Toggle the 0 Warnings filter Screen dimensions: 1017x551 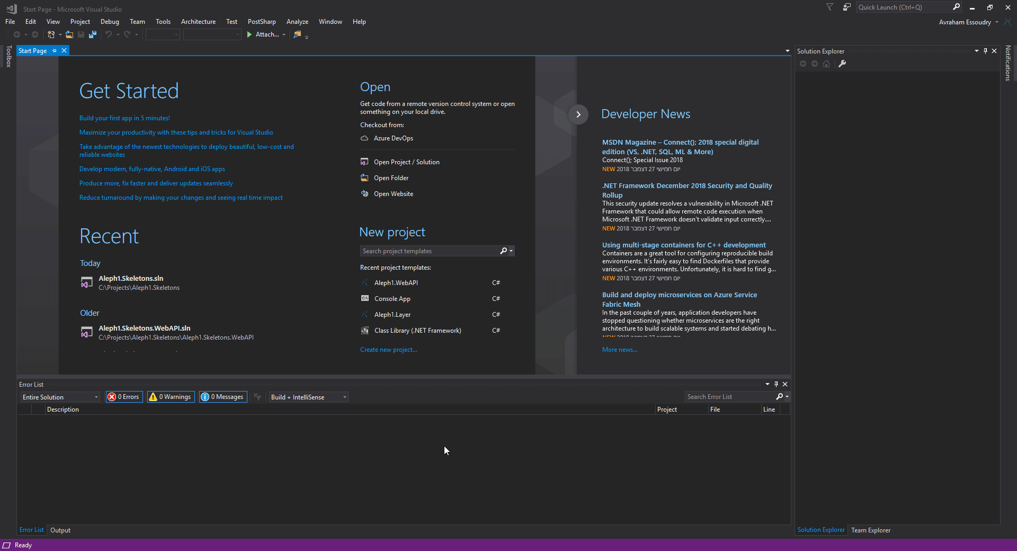click(x=171, y=397)
